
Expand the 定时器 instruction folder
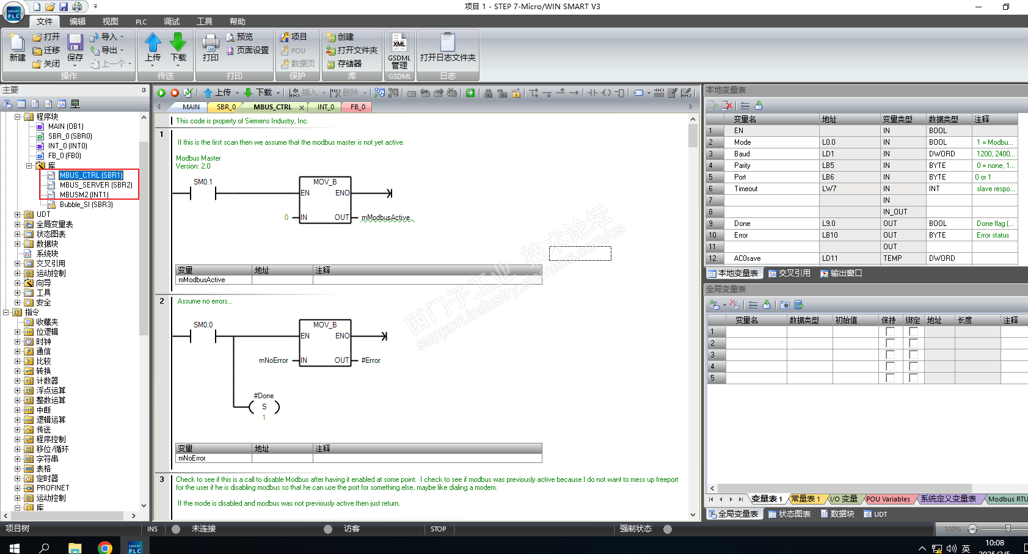[x=18, y=478]
